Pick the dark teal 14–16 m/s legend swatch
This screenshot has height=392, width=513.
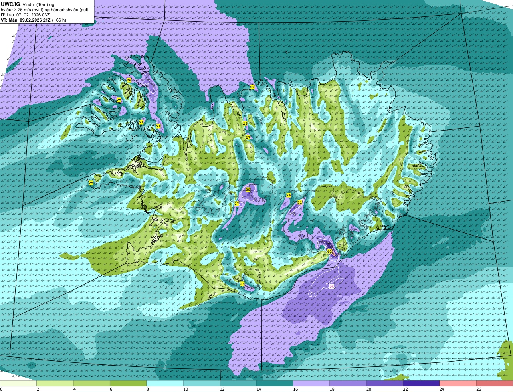pos(275,384)
